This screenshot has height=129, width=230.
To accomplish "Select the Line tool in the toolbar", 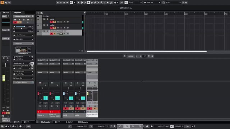I will click(105, 3).
